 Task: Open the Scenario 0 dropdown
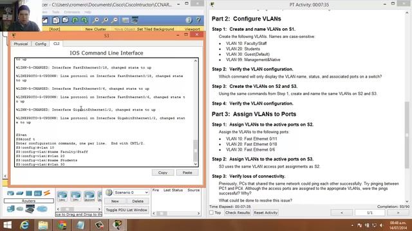[131, 193]
